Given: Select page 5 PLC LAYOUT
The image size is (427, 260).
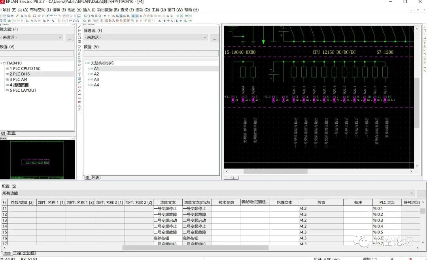Looking at the screenshot, I should [x=23, y=90].
